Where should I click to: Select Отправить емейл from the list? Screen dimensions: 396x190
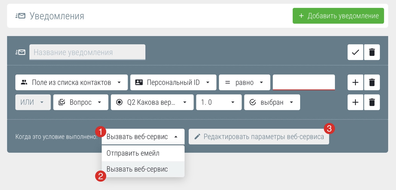[133, 153]
